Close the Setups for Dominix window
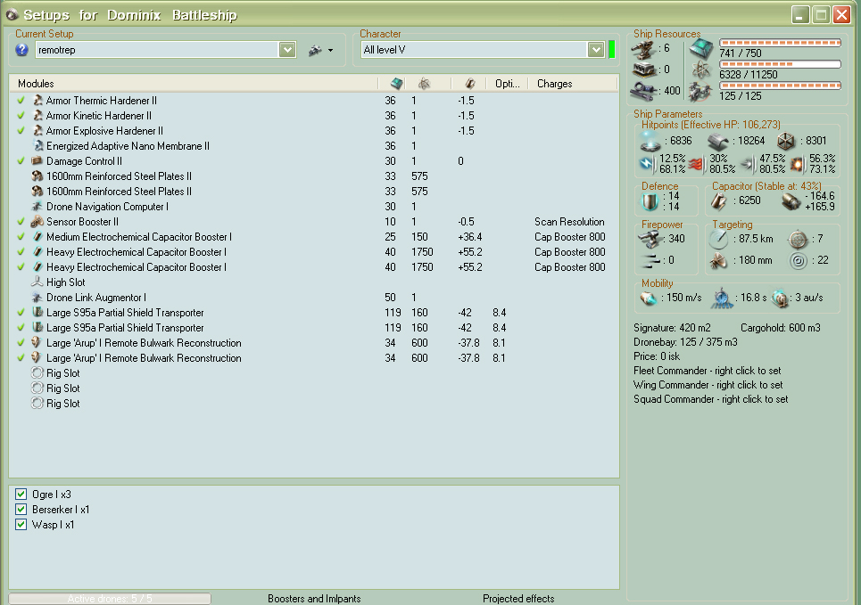This screenshot has width=861, height=605. point(841,15)
